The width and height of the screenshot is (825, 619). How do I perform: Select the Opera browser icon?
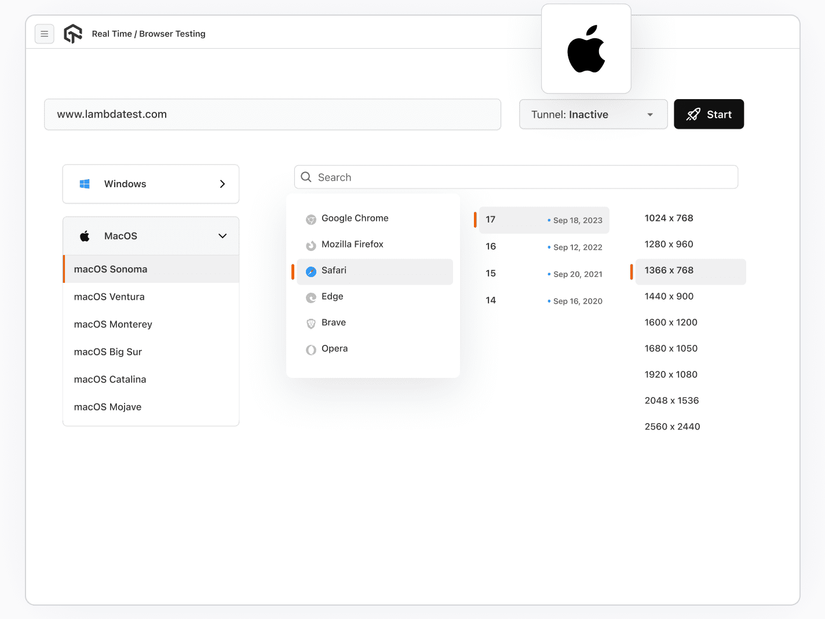[312, 349]
